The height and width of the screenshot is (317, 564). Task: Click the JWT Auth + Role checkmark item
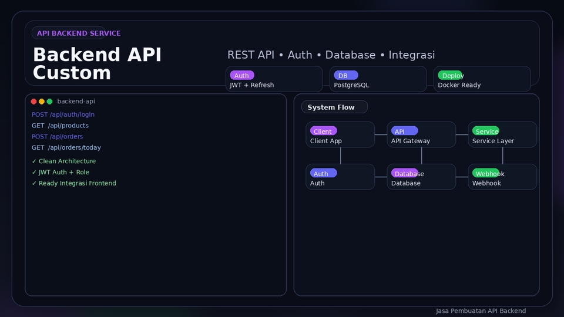coord(61,173)
